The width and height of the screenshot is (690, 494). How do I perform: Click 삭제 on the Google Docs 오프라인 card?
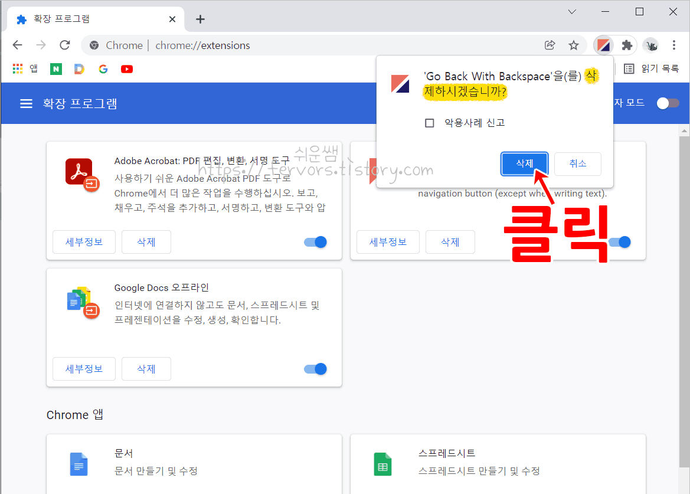(146, 369)
